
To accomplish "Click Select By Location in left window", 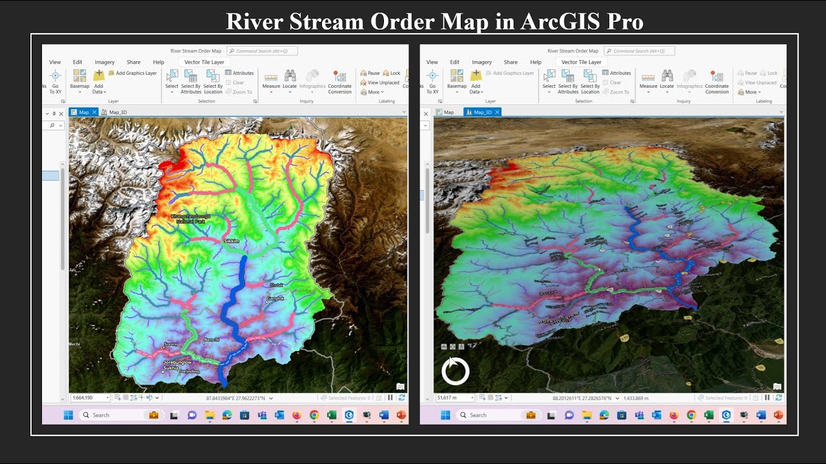I will coord(213,82).
